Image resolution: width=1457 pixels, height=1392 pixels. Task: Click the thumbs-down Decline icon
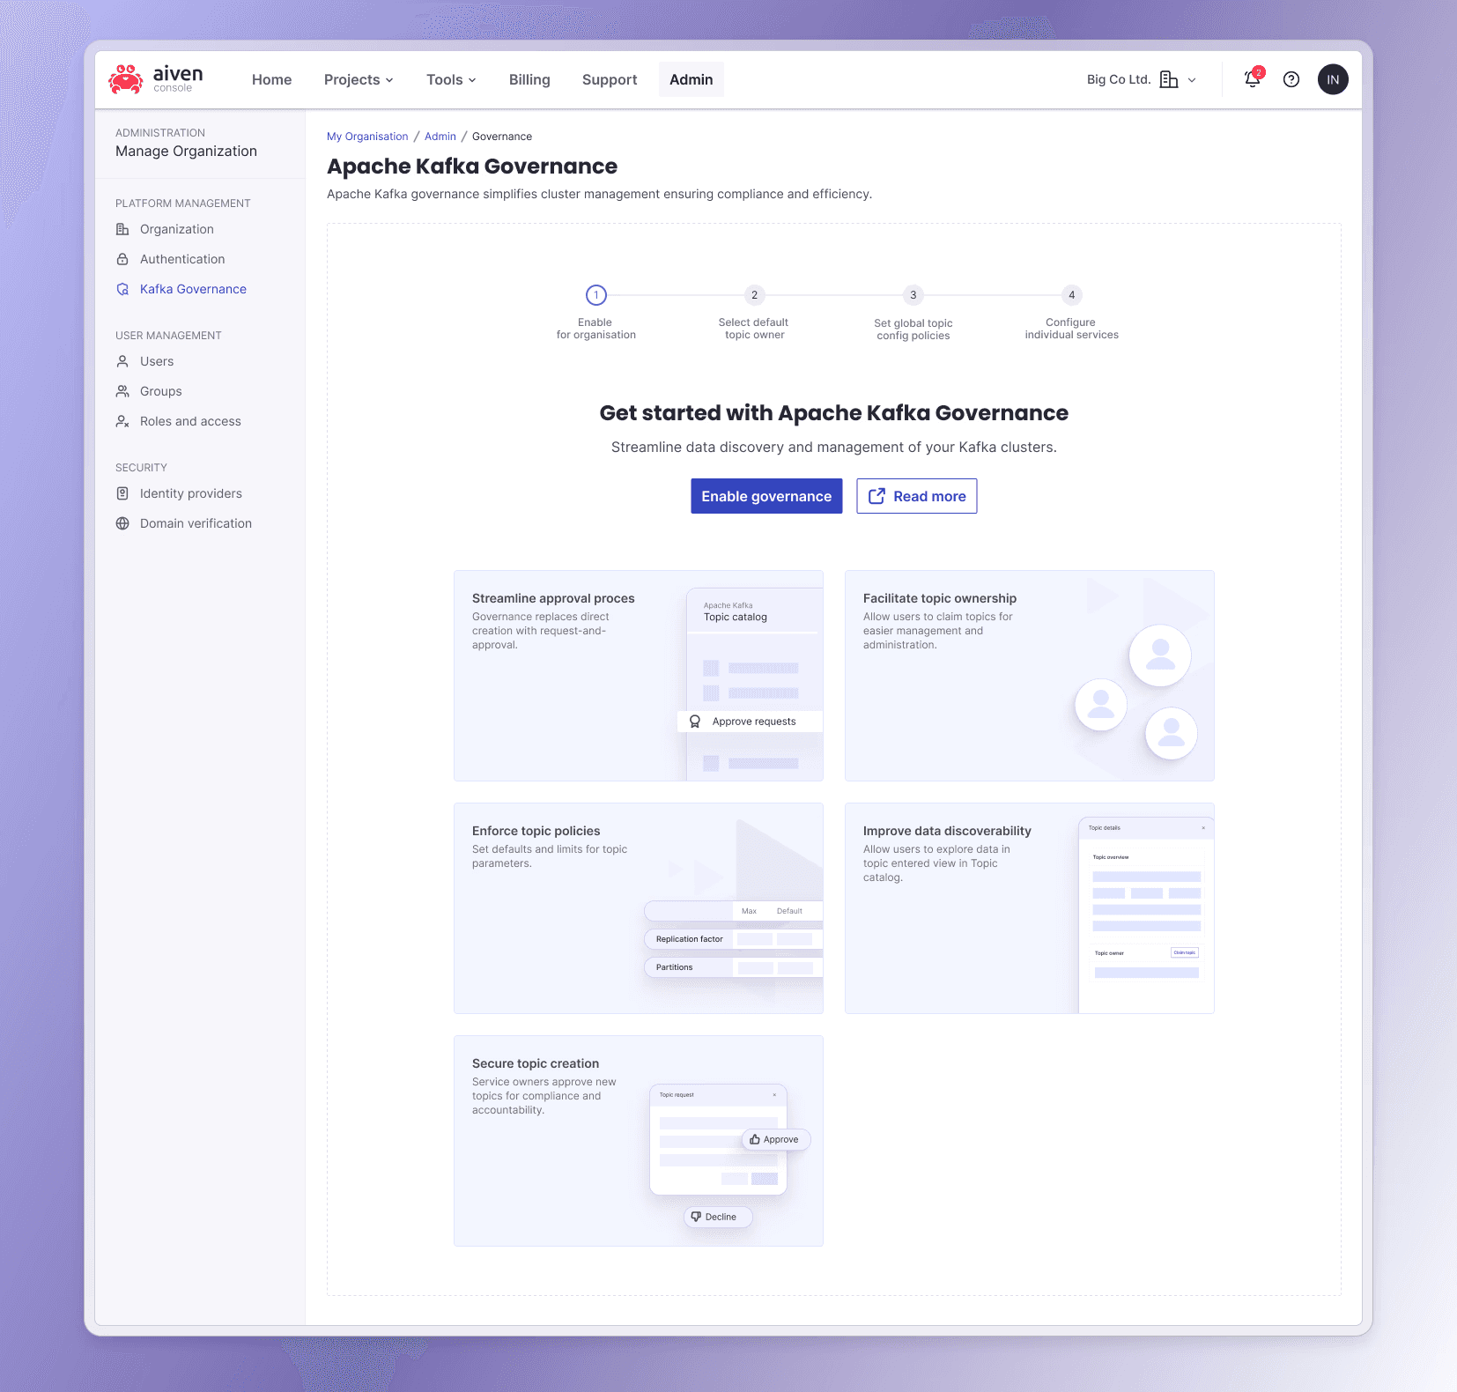click(x=696, y=1217)
